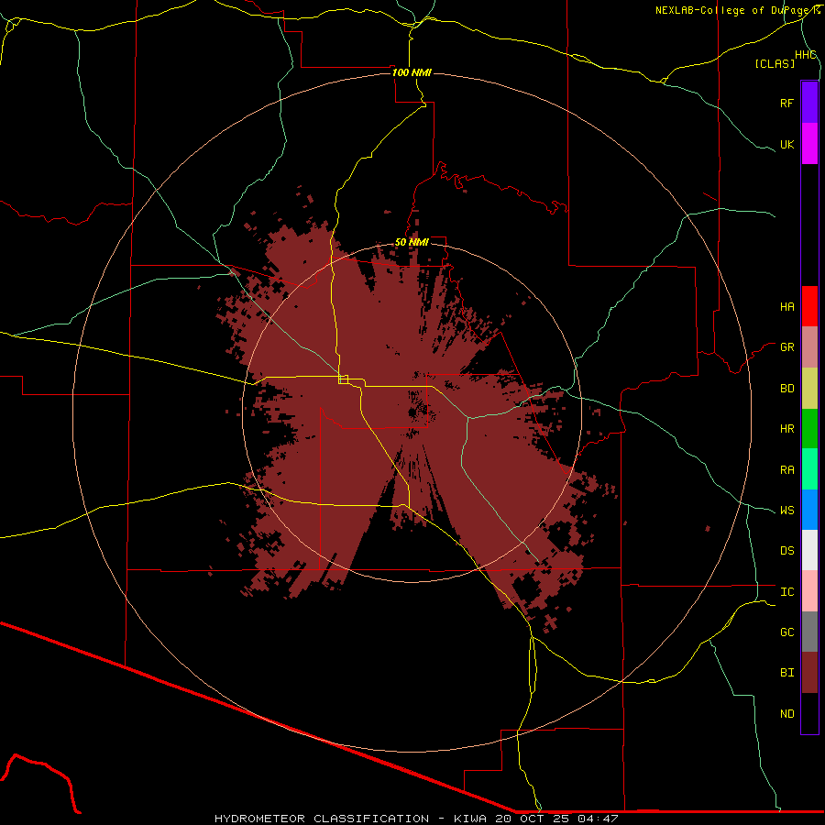Click the [CLAS] units label
The image size is (825, 825).
(775, 63)
